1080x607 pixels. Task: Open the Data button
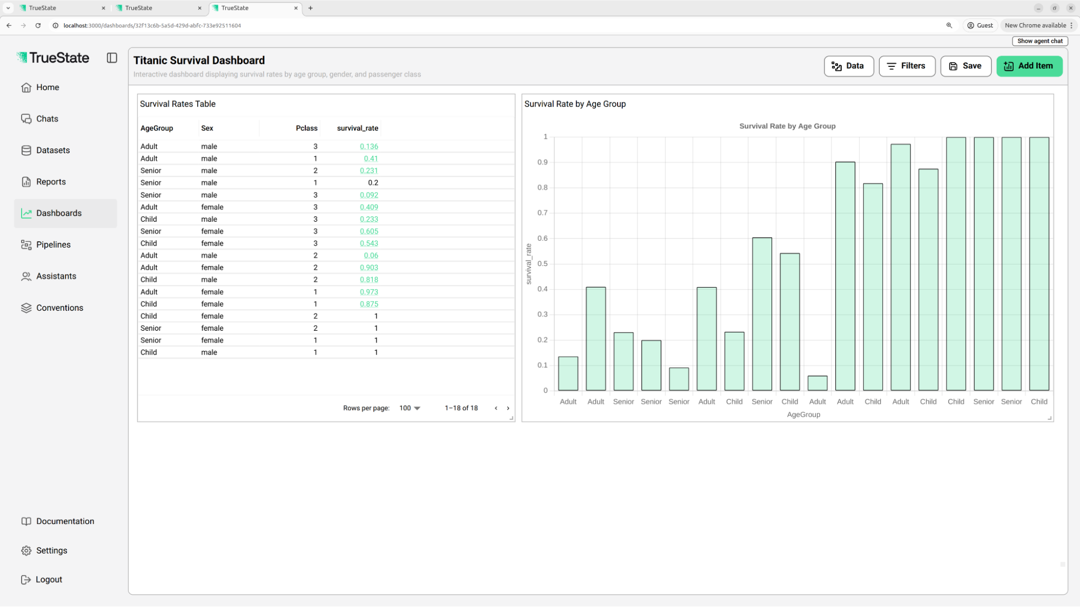pos(848,66)
